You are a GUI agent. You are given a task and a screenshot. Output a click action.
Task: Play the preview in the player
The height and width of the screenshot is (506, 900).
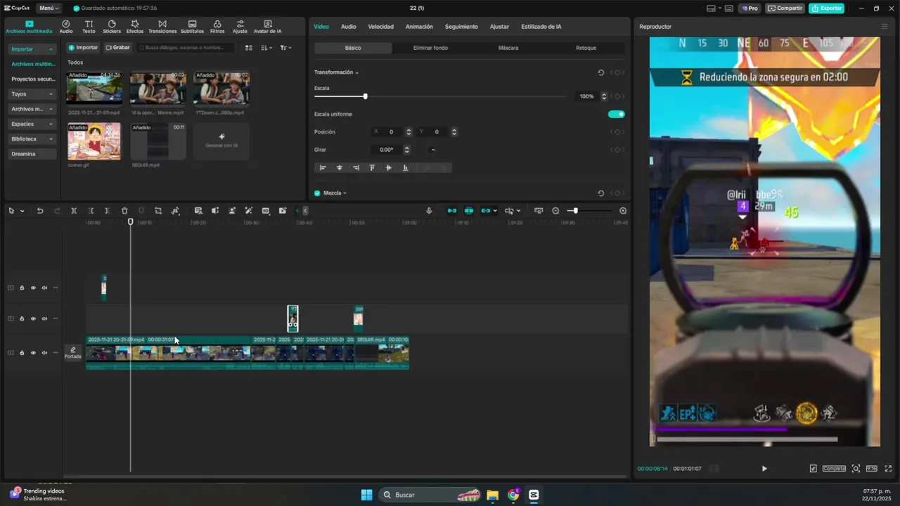764,469
